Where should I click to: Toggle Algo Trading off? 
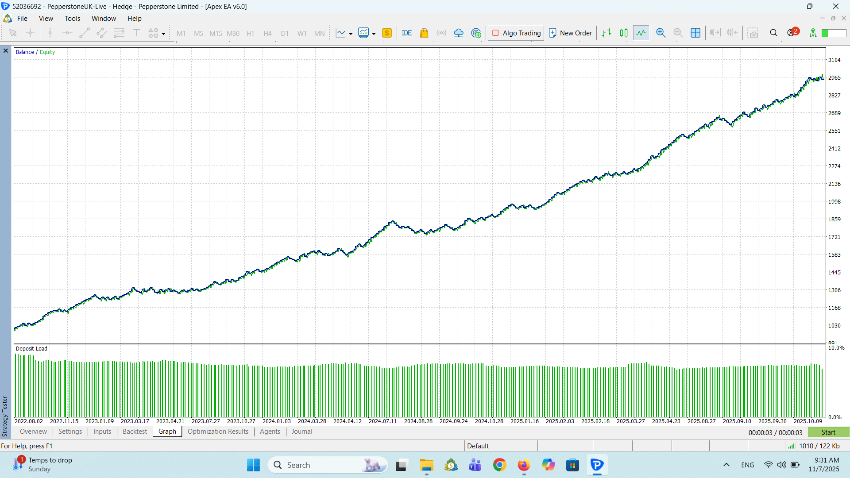pos(515,33)
